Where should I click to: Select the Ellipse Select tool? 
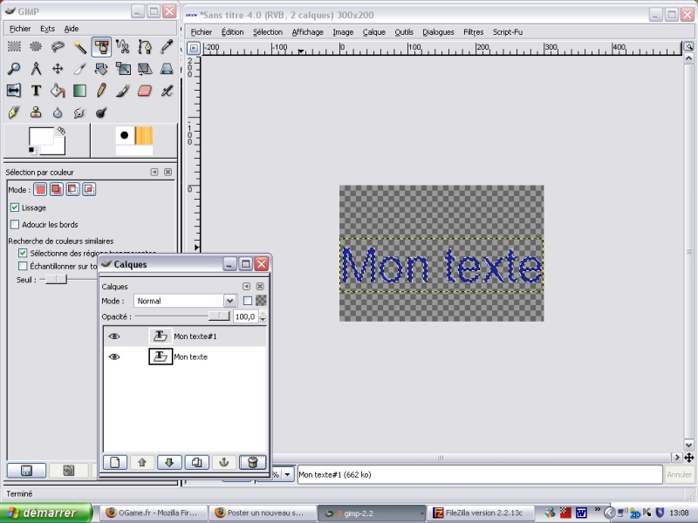(36, 47)
